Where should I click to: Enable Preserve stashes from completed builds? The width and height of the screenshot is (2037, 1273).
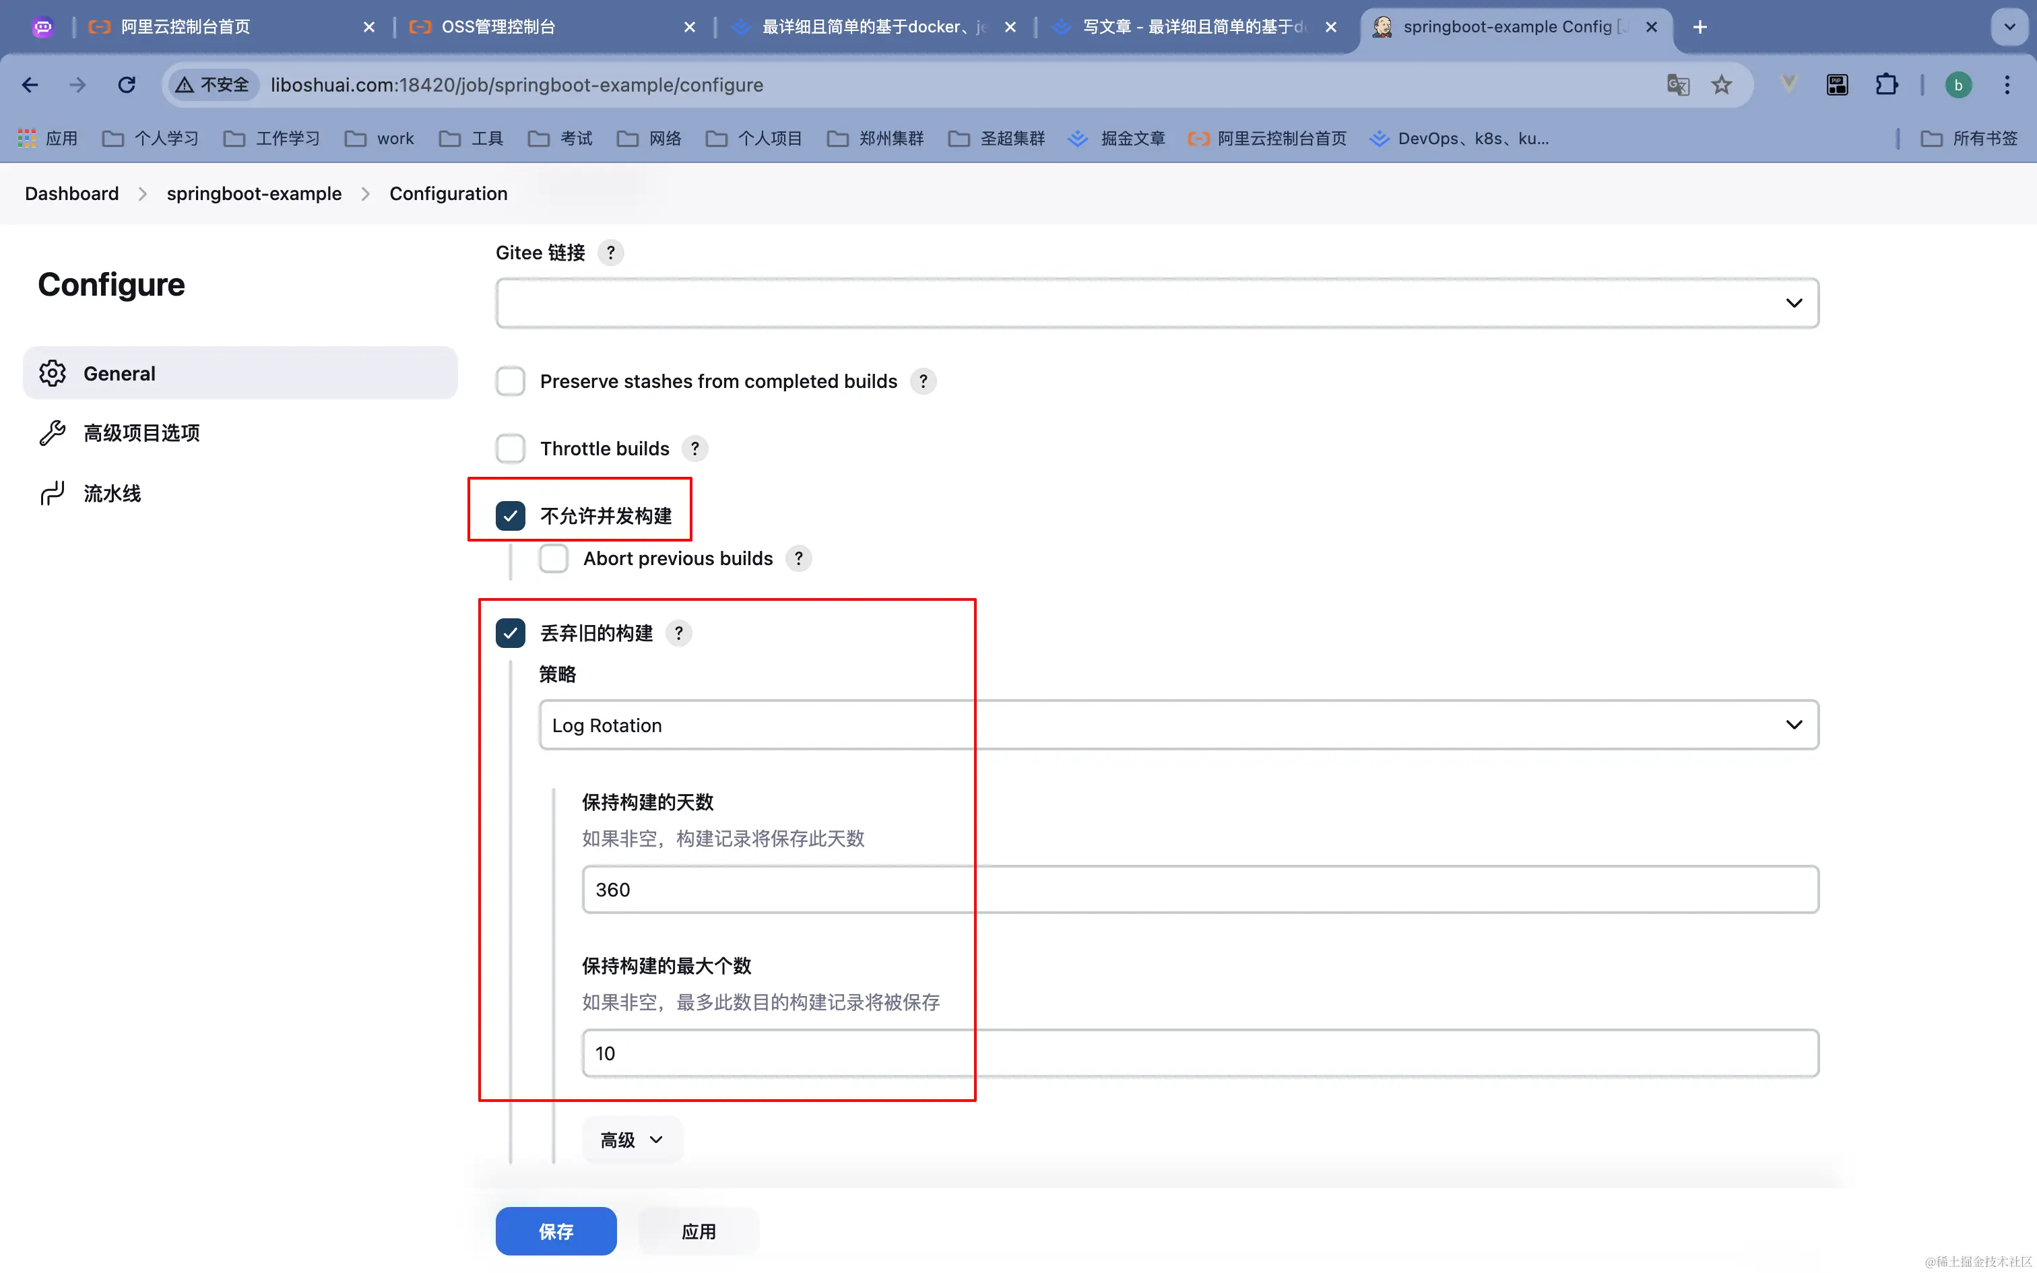[x=510, y=381]
